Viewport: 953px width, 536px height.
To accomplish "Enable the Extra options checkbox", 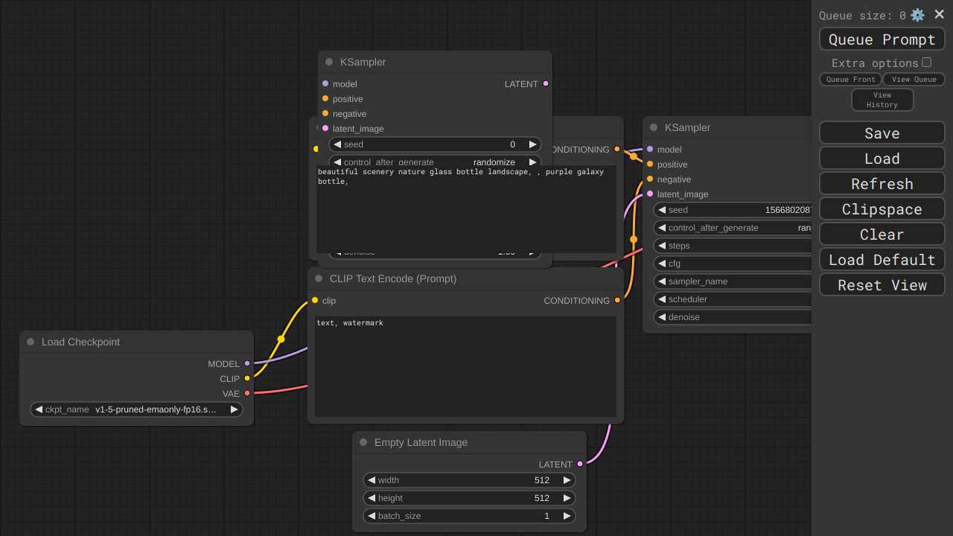I will point(926,63).
